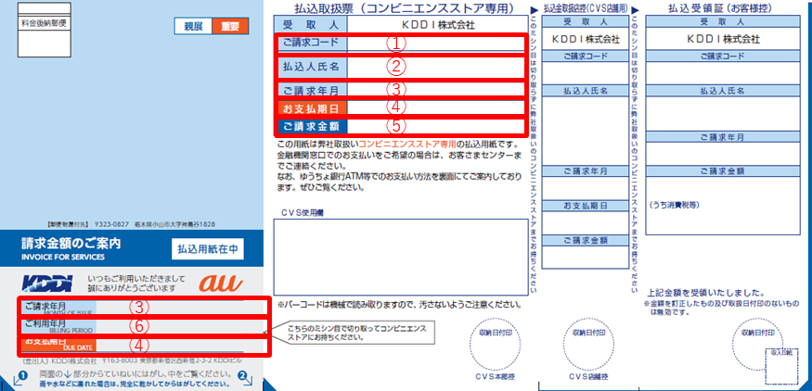Click ご請求金額 label in 払込金取扱店控
Screen dimensions: 812x391
586,241
